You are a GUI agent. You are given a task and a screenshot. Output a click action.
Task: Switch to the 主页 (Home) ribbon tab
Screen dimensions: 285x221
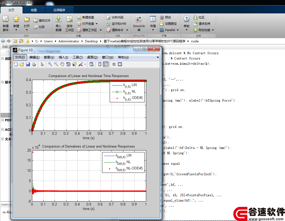pyautogui.click(x=11, y=10)
